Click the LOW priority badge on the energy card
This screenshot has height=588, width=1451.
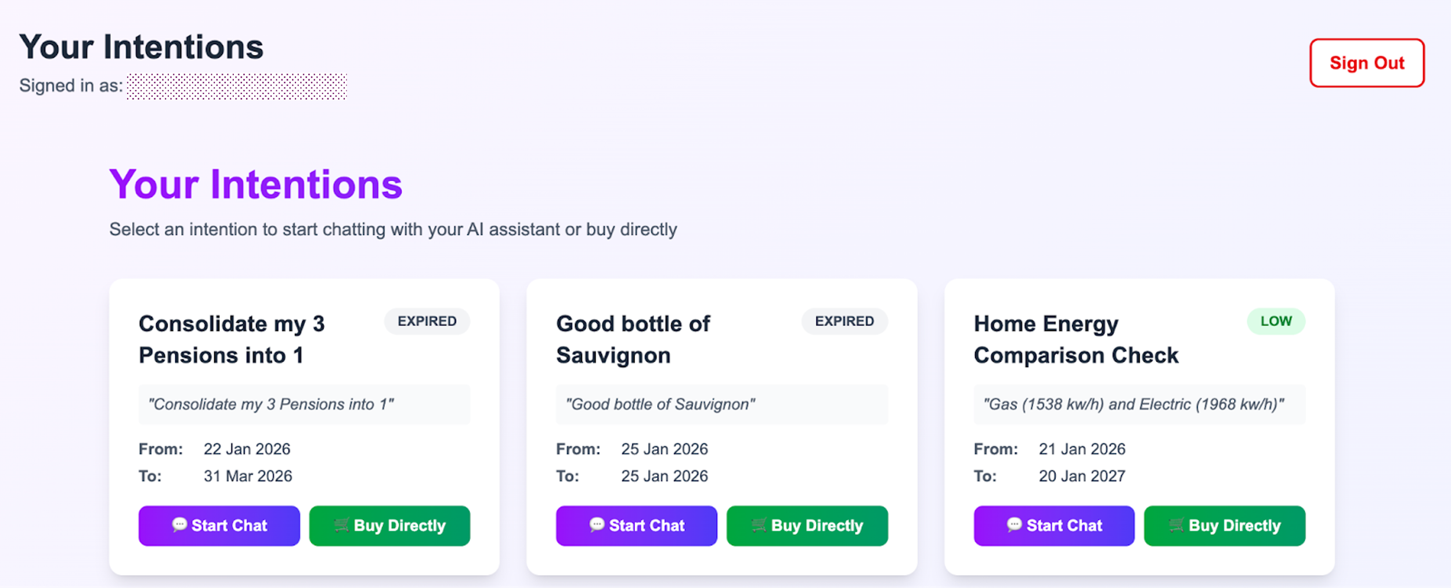point(1276,321)
